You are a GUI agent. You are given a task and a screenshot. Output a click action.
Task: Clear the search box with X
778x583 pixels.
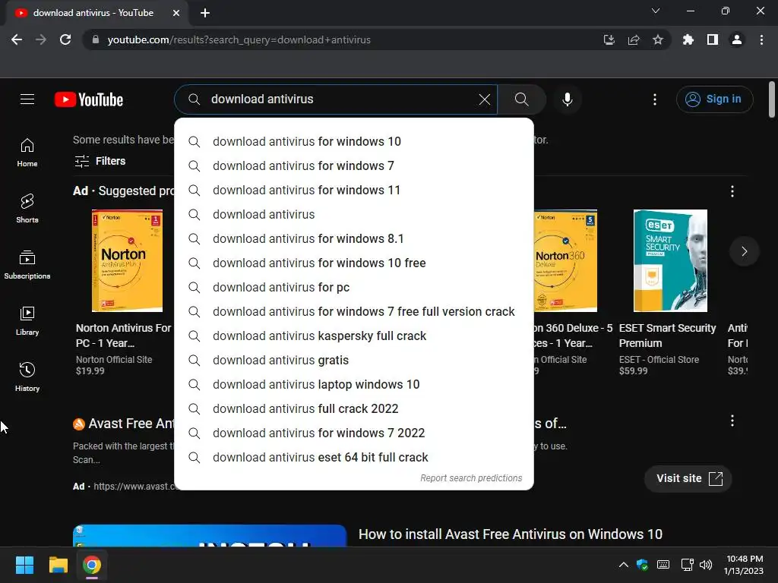pos(485,99)
